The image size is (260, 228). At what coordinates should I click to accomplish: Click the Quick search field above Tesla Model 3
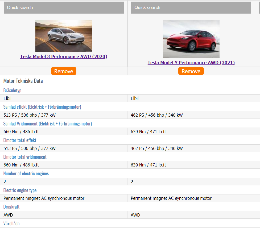(x=64, y=8)
